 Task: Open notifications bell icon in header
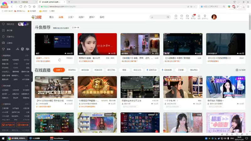click(x=199, y=17)
